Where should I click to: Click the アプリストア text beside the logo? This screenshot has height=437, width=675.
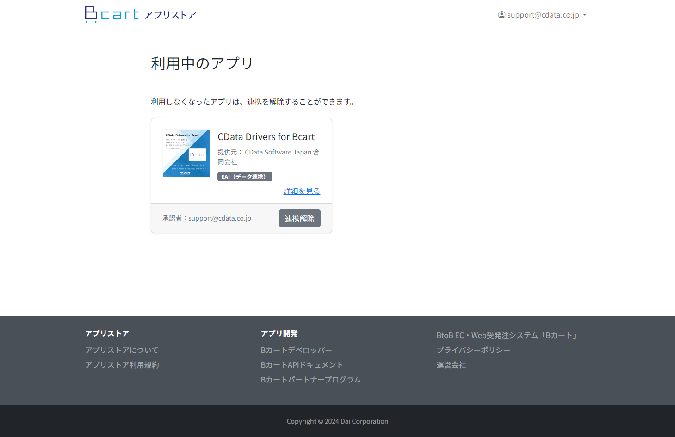pos(170,15)
